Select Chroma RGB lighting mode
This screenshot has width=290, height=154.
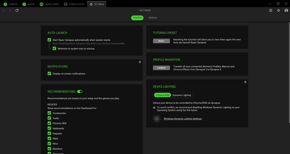click(162, 95)
